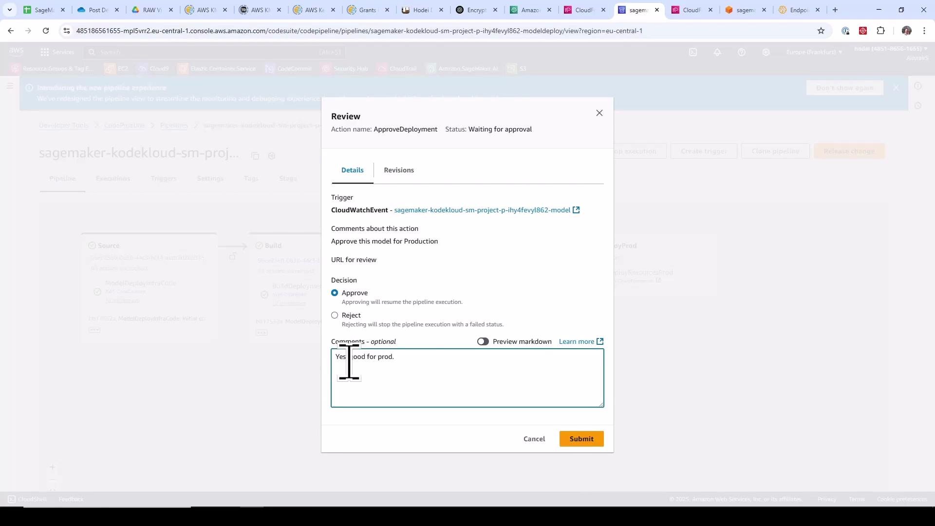Screen dimensions: 935x526
Task: Open the tab search dropdown arrow
Action: click(x=9, y=10)
